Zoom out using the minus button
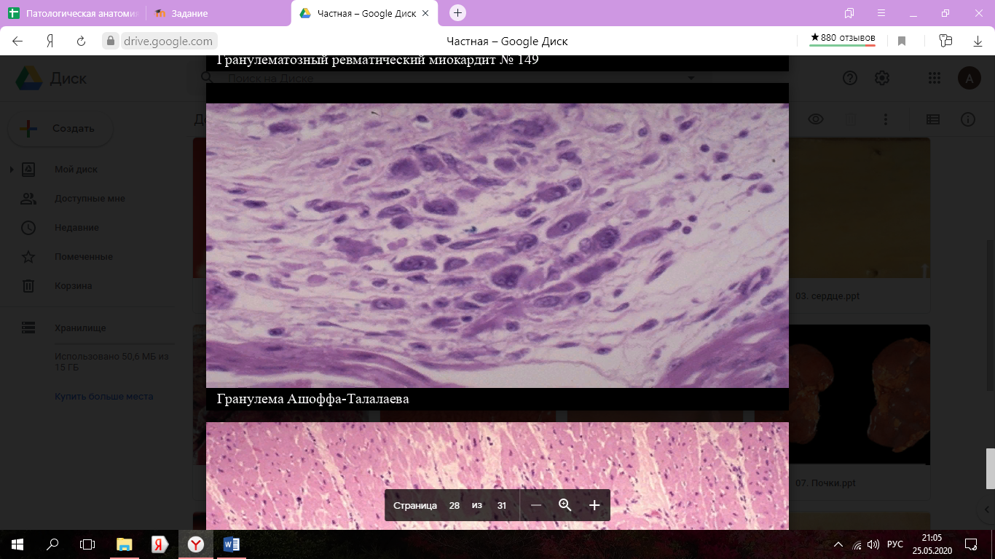 click(x=536, y=505)
